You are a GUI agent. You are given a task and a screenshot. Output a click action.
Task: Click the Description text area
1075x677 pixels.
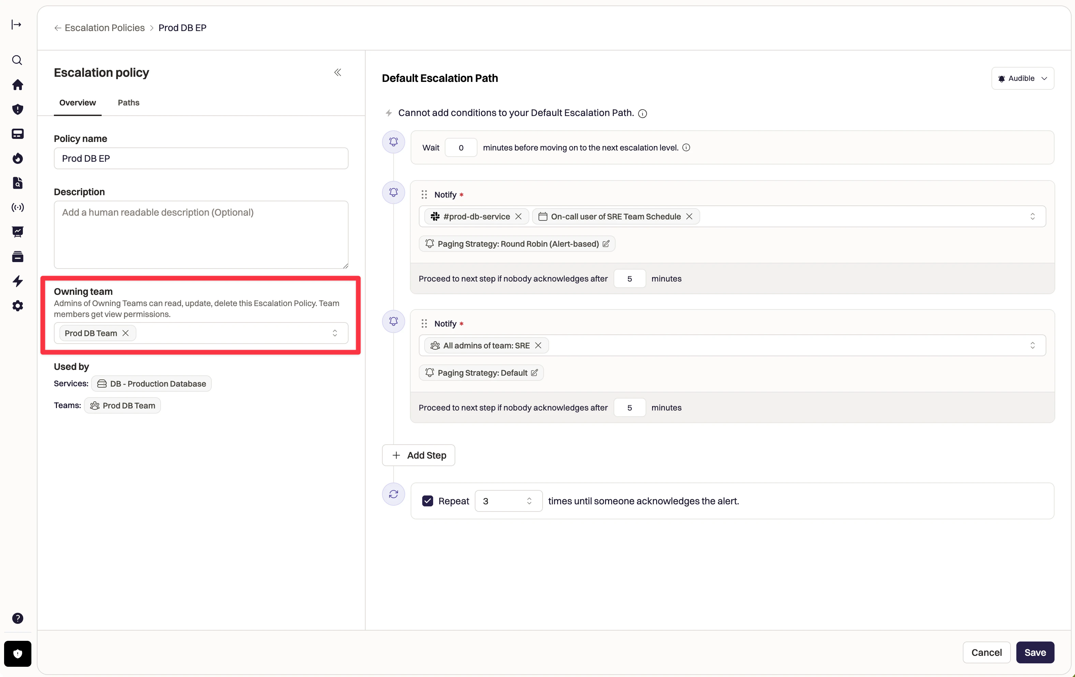(201, 234)
